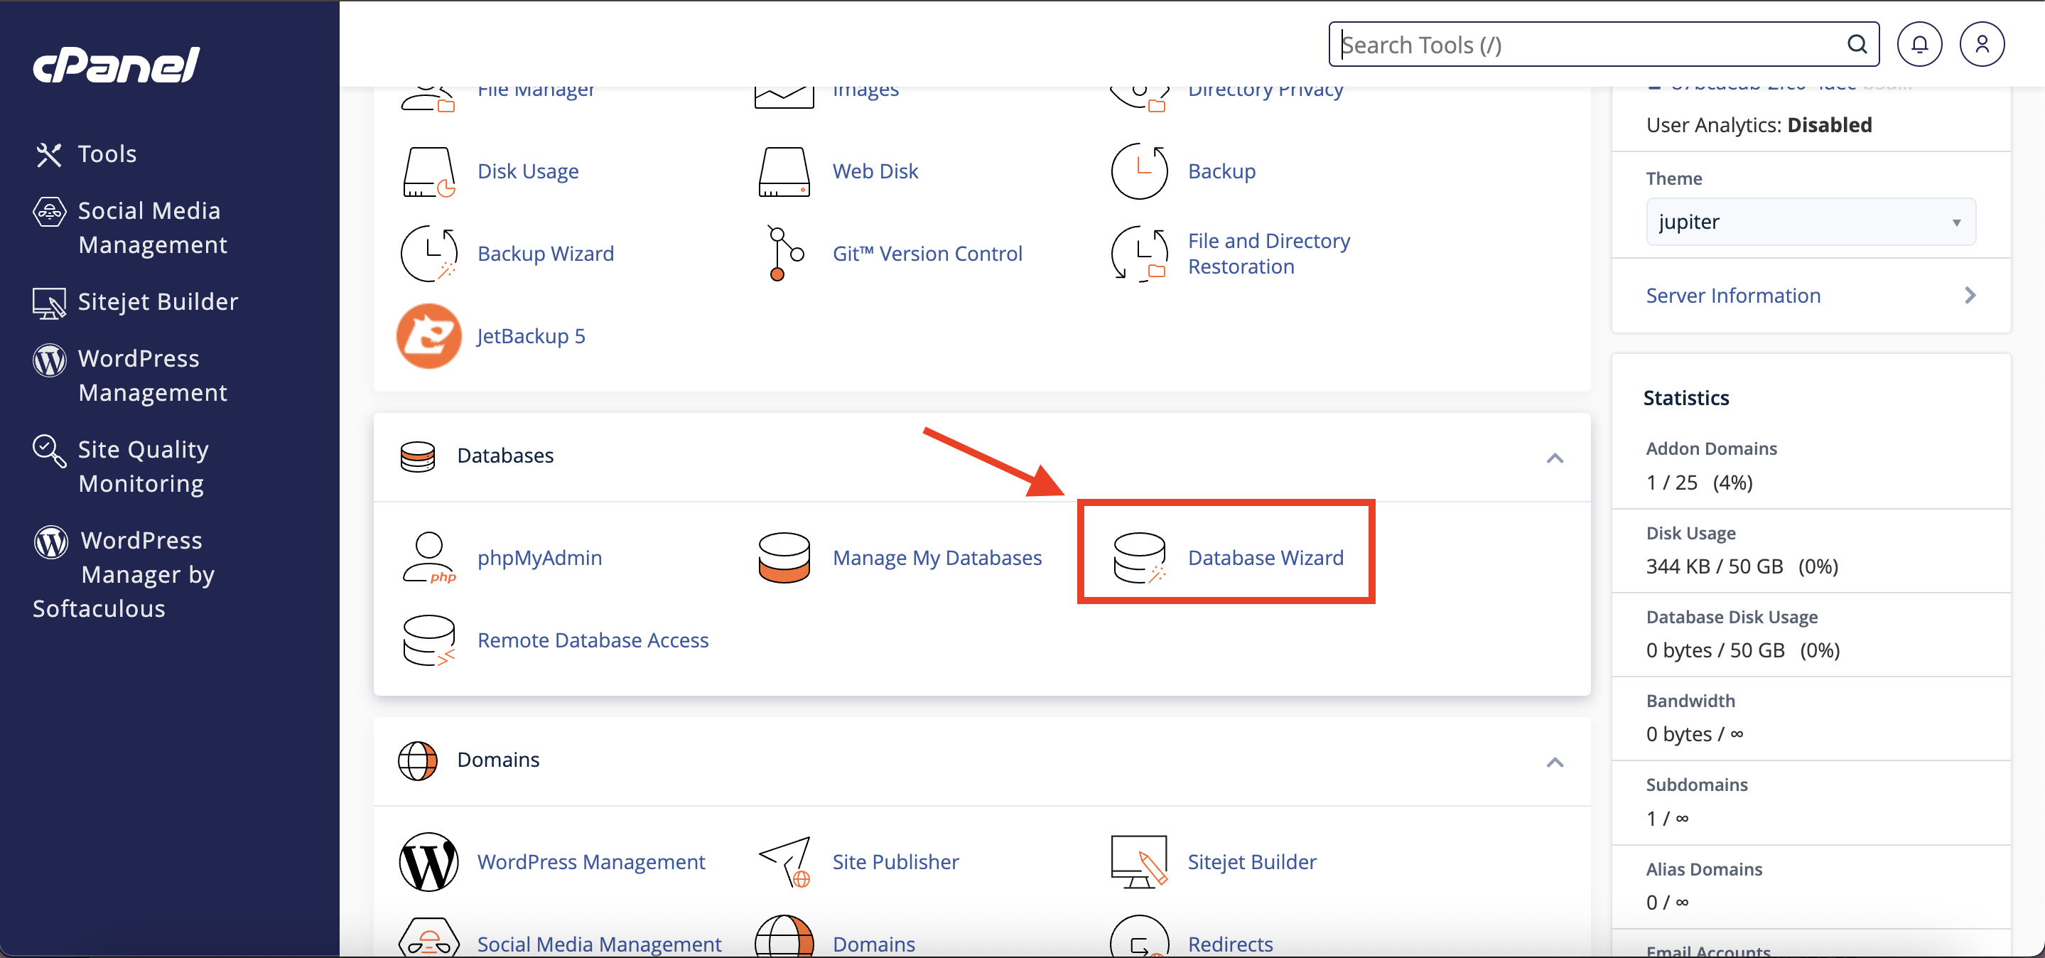
Task: Click the Server Information chevron arrow
Action: tap(1970, 296)
